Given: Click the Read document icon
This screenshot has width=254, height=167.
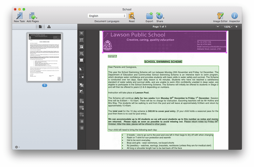Looking at the screenshot, I should 132,16.
